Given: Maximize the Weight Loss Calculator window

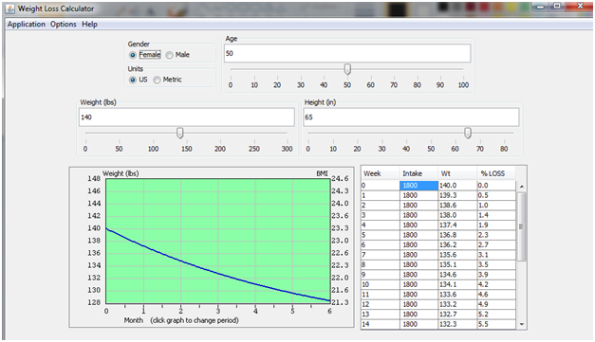Looking at the screenshot, I should 557,7.
